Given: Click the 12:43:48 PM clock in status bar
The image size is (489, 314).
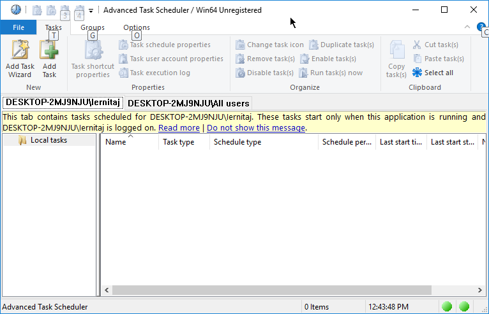Looking at the screenshot, I should point(388,307).
